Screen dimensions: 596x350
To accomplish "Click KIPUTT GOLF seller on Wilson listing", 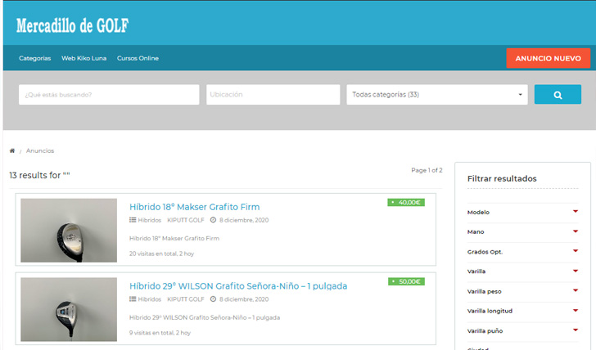I will (186, 299).
